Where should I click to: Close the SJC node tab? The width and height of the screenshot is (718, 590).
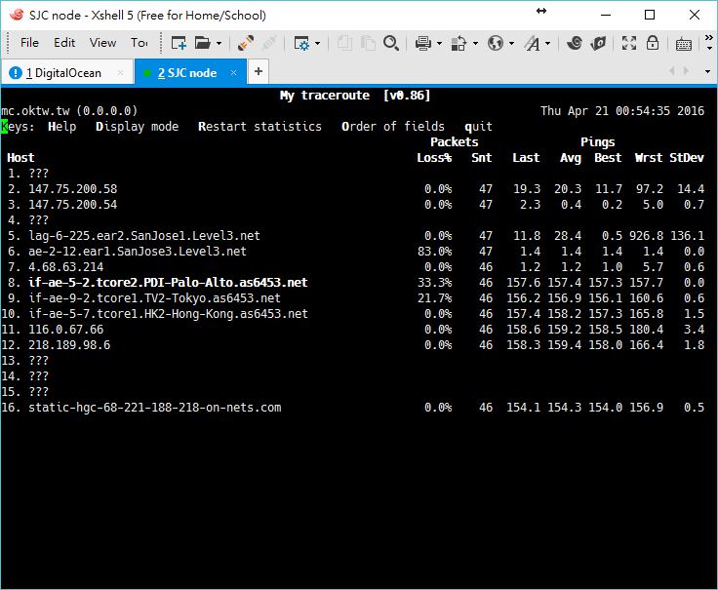pyautogui.click(x=233, y=72)
